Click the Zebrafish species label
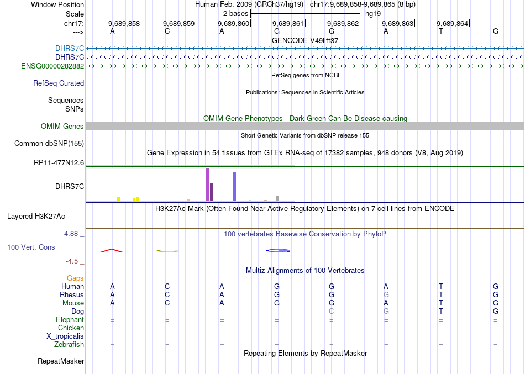 point(69,344)
